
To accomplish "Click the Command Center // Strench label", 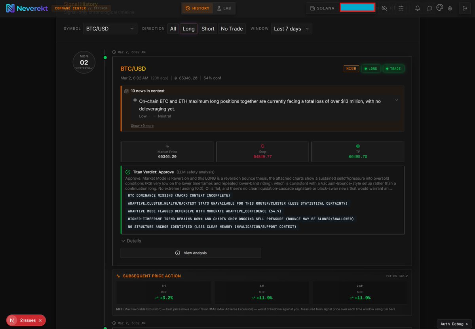I will point(81,8).
